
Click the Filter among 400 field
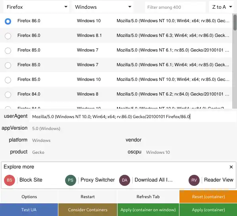[175, 7]
